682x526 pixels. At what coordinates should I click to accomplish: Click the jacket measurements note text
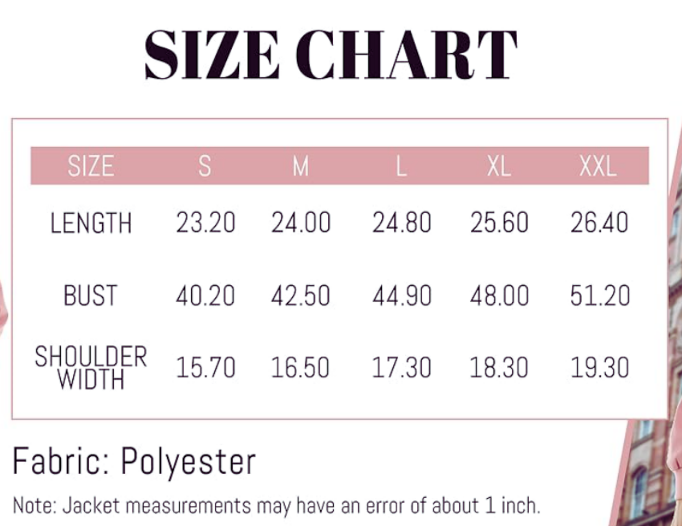pyautogui.click(x=276, y=506)
